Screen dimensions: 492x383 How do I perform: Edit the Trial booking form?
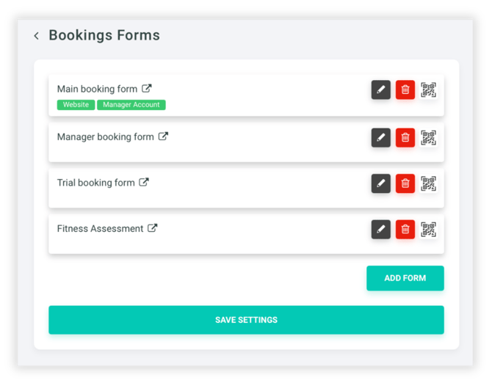tap(380, 183)
